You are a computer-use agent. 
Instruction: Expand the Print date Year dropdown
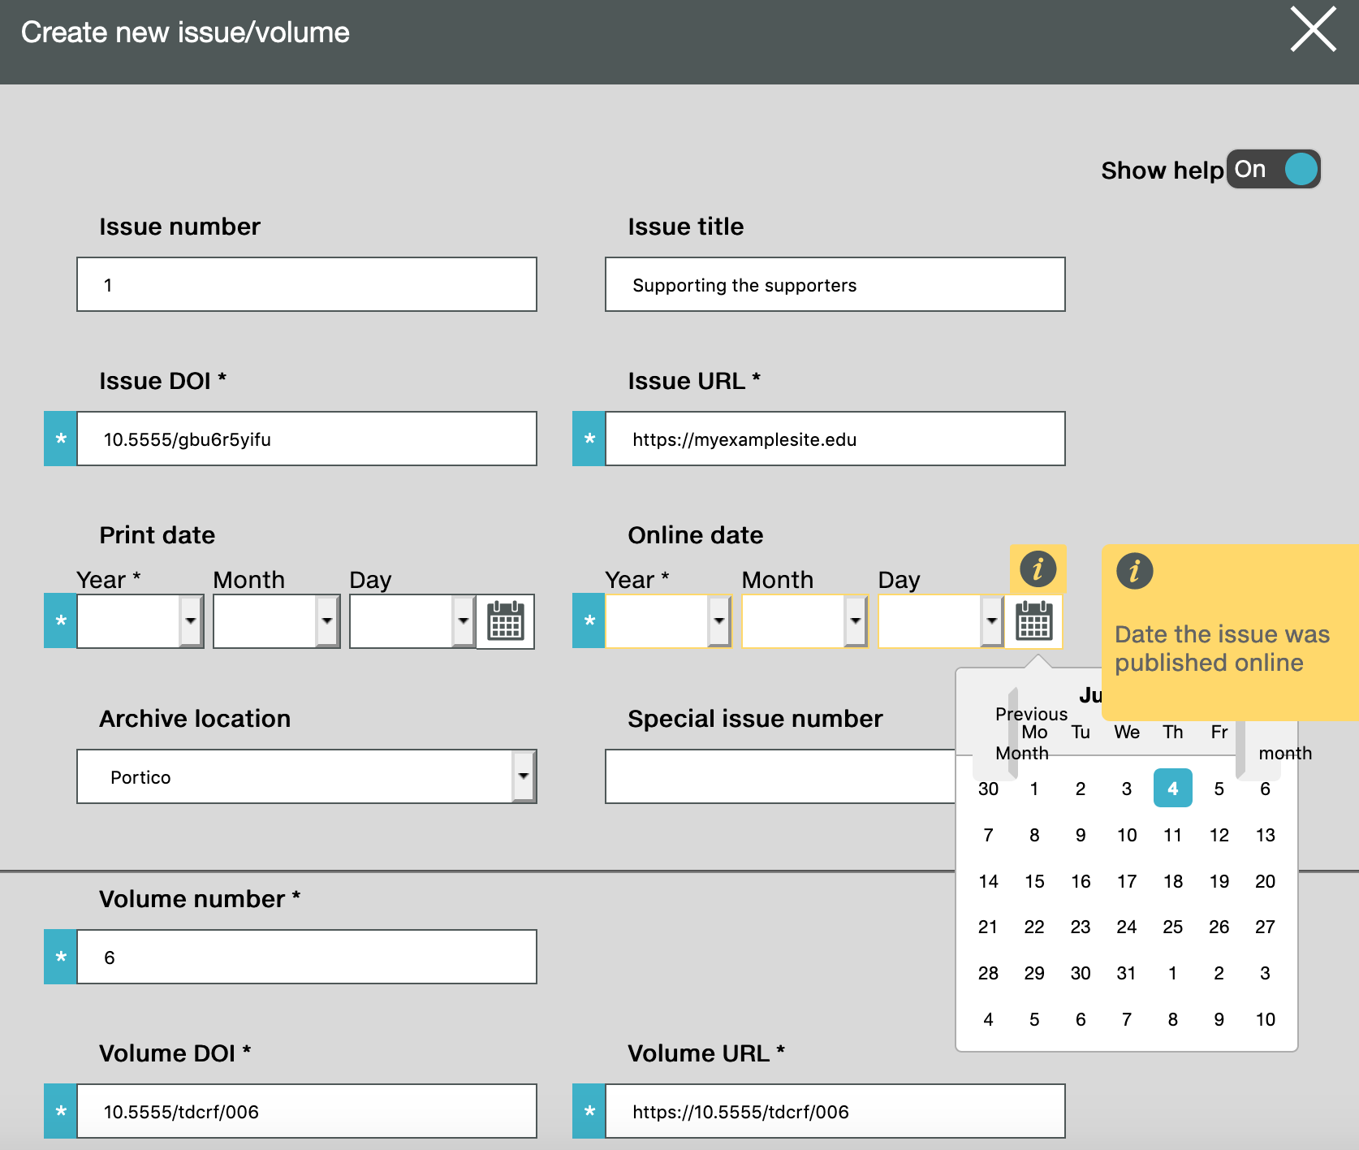tap(191, 621)
